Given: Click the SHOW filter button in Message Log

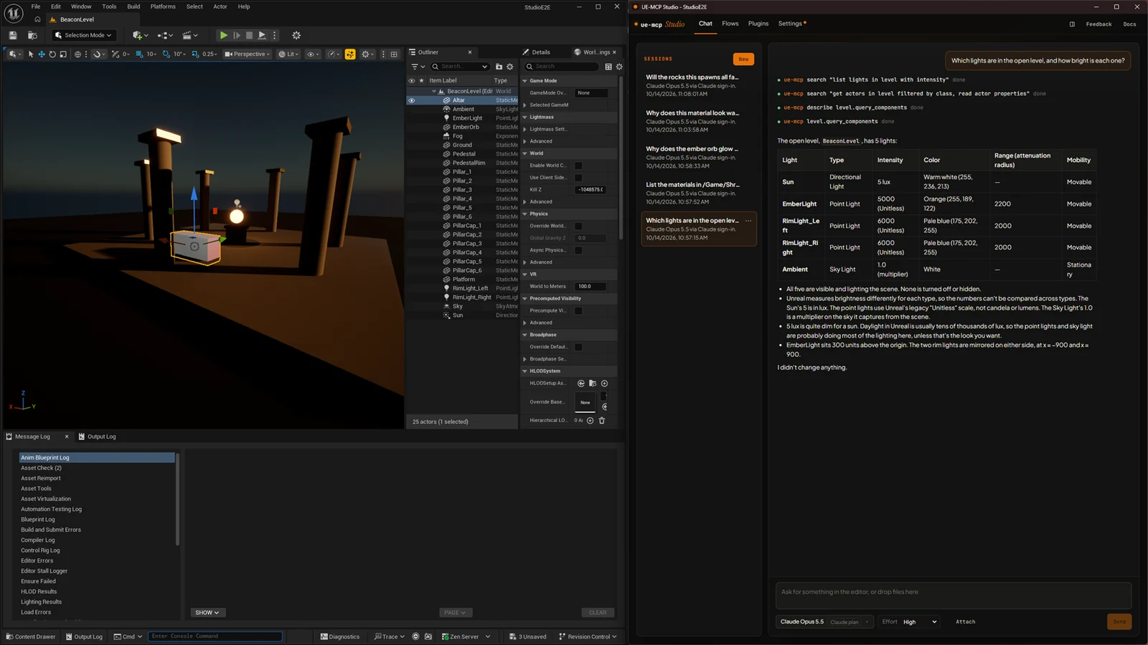Looking at the screenshot, I should point(208,613).
